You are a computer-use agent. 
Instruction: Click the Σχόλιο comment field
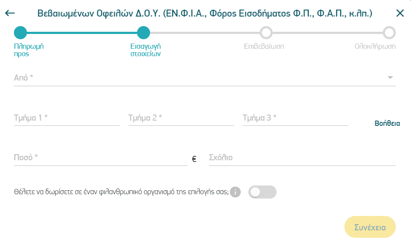click(302, 158)
